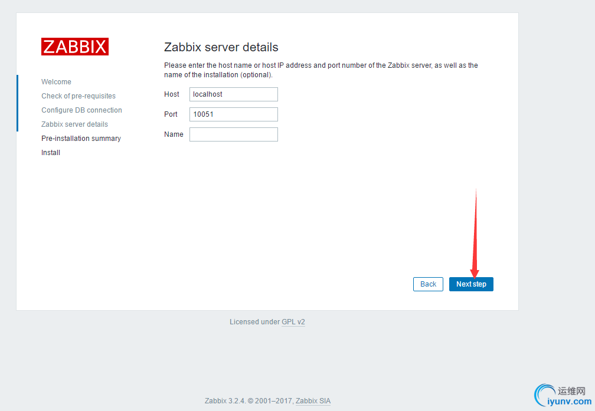595x411 pixels.
Task: Click the Next step button
Action: click(x=471, y=284)
